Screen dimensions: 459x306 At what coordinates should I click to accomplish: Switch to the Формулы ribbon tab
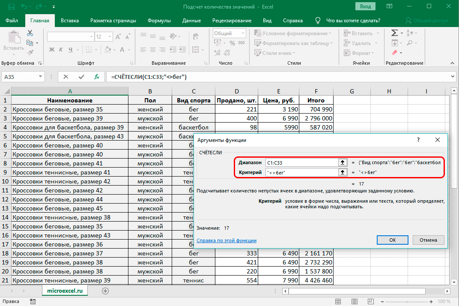pyautogui.click(x=159, y=20)
